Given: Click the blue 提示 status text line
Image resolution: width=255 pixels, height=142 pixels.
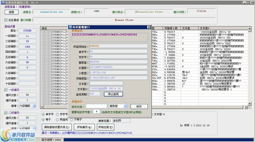Looking at the screenshot, I should point(87,133).
